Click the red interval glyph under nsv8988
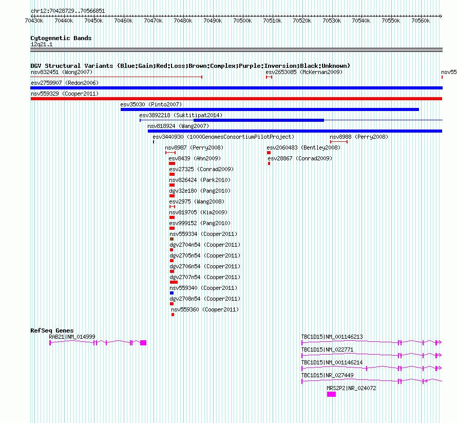This screenshot has height=423, width=457. tap(339, 142)
